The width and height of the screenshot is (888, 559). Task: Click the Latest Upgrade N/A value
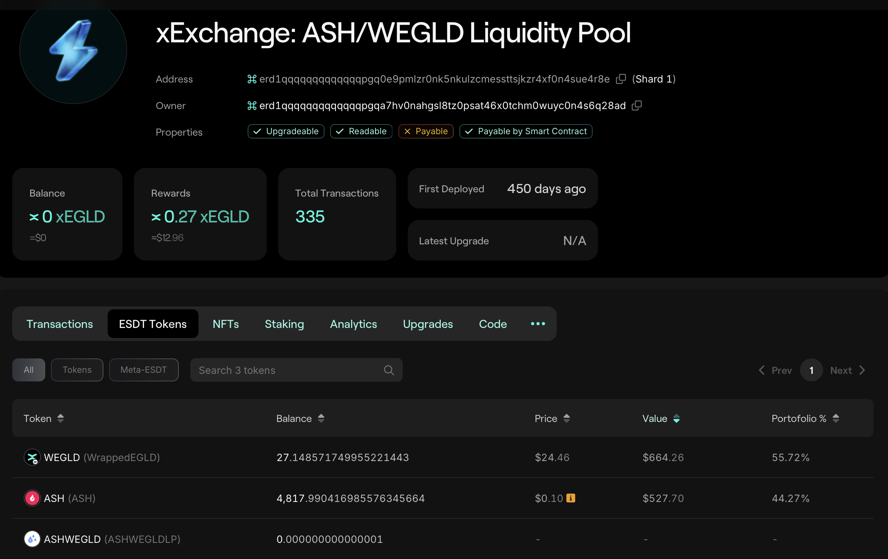point(575,241)
